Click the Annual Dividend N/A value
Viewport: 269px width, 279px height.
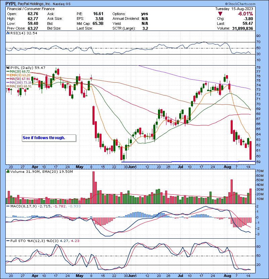[145, 18]
